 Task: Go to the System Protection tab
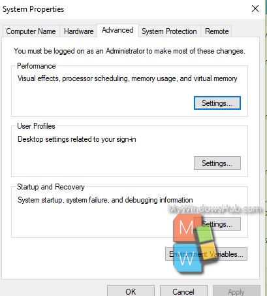point(169,31)
